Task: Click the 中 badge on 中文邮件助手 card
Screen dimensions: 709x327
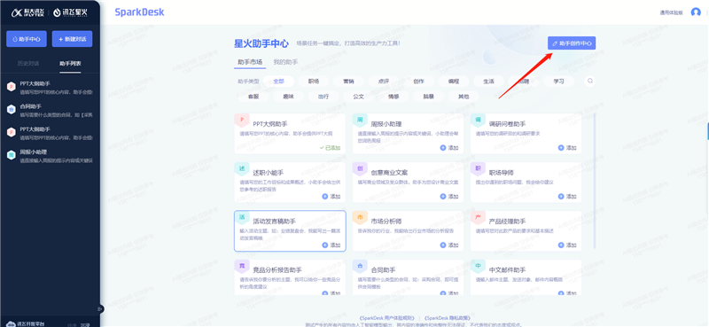Action: [478, 266]
